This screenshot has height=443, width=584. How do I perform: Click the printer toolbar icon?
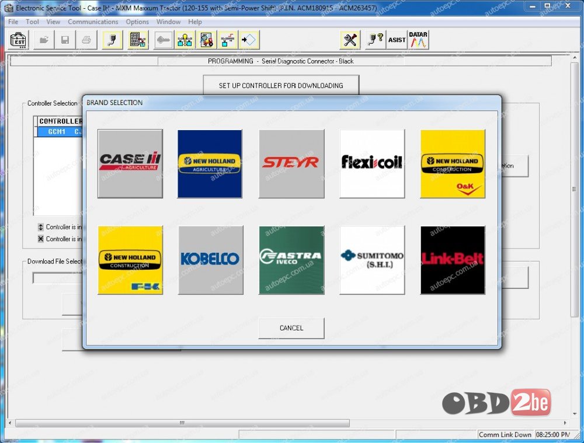tap(86, 40)
